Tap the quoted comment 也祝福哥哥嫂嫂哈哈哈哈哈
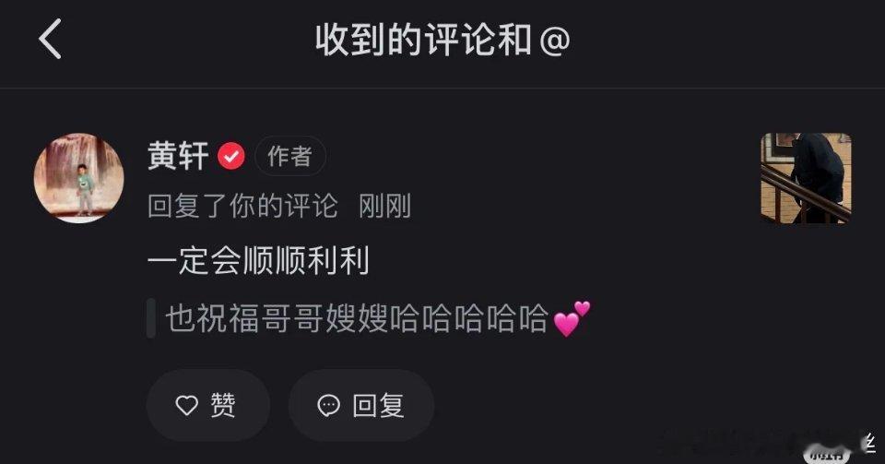The height and width of the screenshot is (464, 885). (x=357, y=318)
